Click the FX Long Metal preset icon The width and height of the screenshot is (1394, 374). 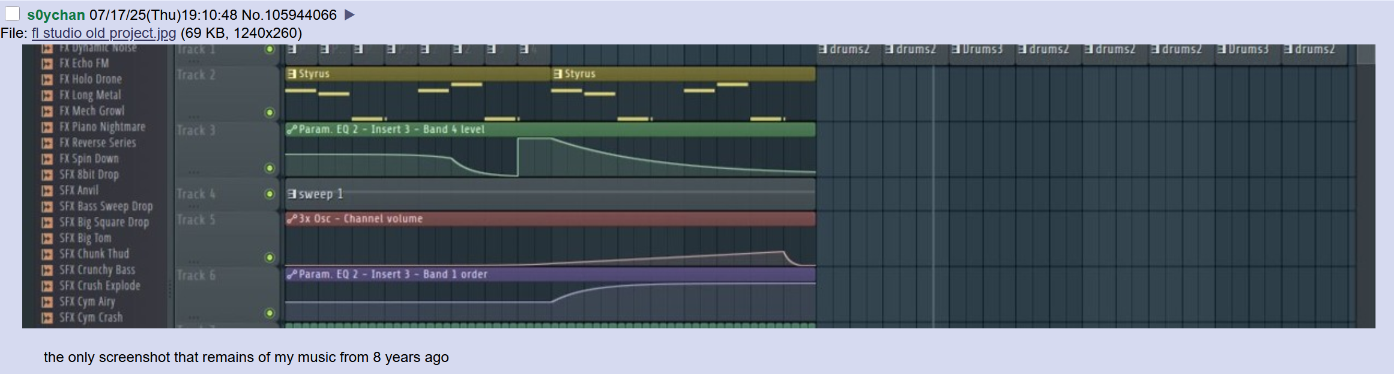tap(47, 95)
